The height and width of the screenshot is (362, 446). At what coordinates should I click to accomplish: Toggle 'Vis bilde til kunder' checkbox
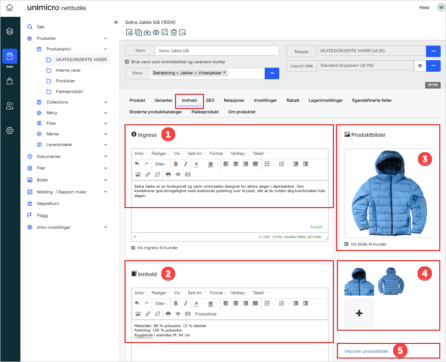[347, 244]
